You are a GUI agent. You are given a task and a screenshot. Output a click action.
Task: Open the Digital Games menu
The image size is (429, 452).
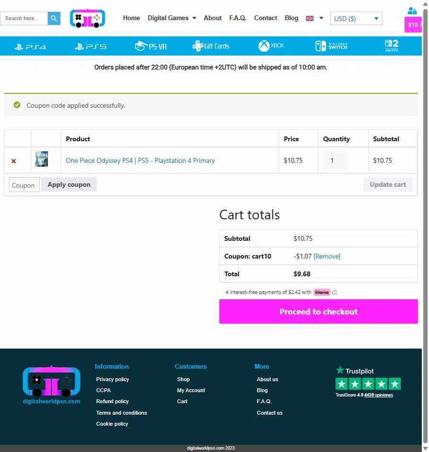pyautogui.click(x=168, y=18)
